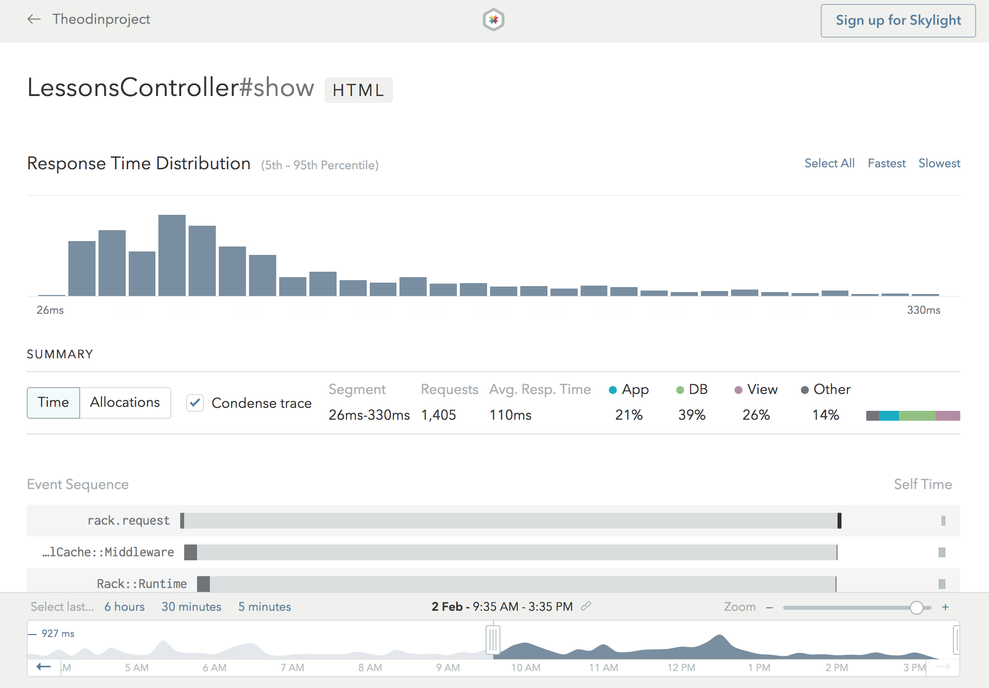The width and height of the screenshot is (989, 688).
Task: Switch to the Allocations tab
Action: (124, 402)
